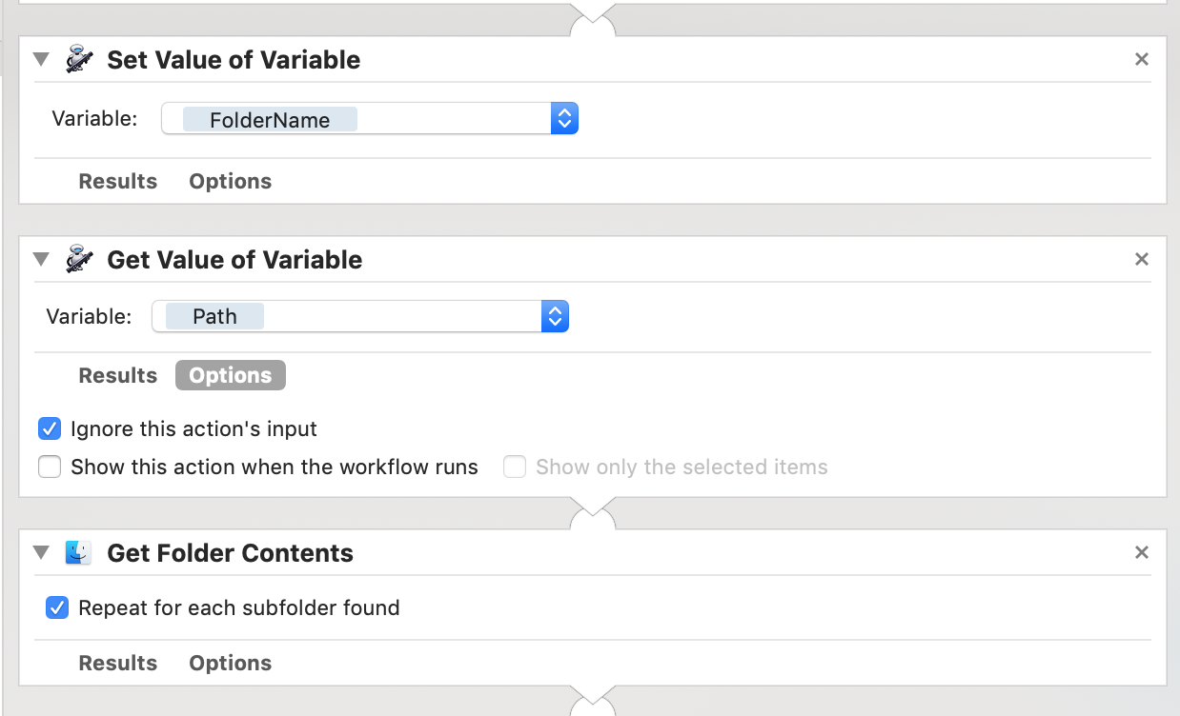The image size is (1180, 716).
Task: Remove the Get Folder Contents action
Action: [x=1141, y=553]
